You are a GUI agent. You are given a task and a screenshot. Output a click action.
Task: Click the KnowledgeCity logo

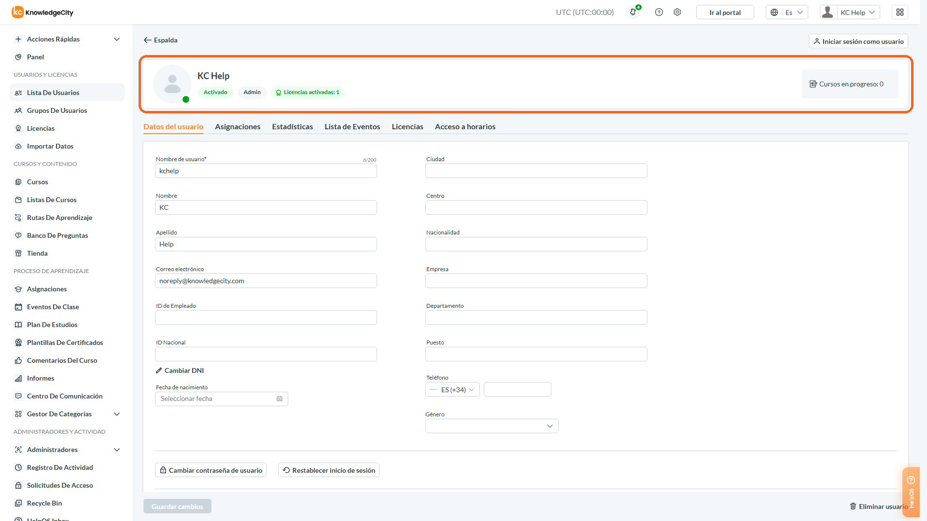pyautogui.click(x=42, y=12)
